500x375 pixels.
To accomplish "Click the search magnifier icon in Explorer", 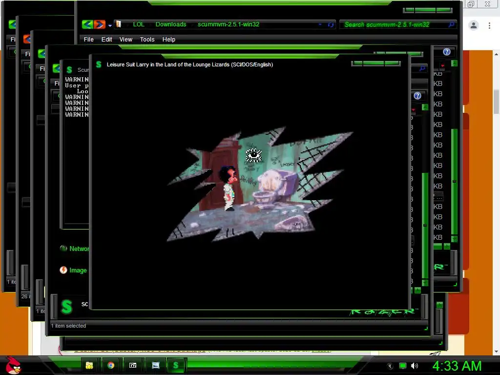I will pos(452,24).
